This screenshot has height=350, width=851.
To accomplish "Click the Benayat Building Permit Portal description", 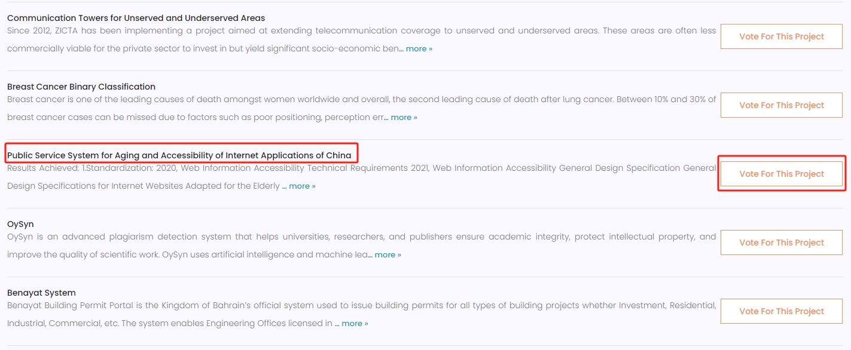I will pyautogui.click(x=361, y=314).
